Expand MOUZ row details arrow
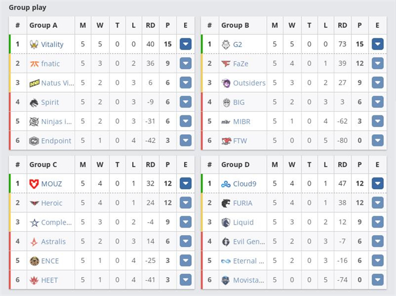The width and height of the screenshot is (396, 296). [x=186, y=184]
